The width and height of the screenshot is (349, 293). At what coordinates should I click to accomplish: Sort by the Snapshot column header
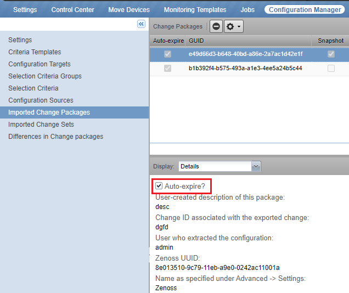point(330,41)
